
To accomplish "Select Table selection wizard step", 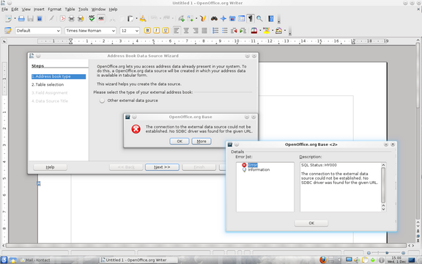I will click(48, 84).
